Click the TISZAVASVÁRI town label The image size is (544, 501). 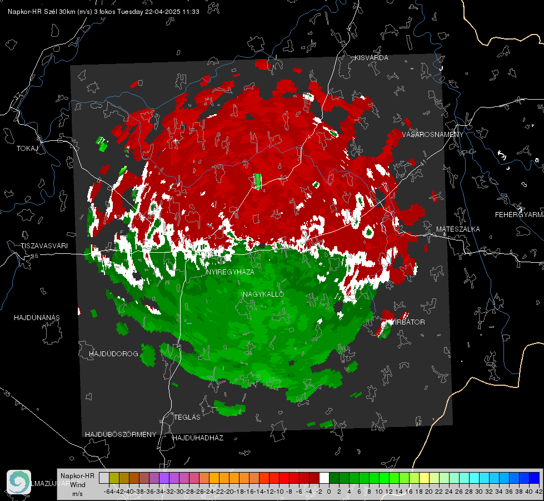pos(44,246)
